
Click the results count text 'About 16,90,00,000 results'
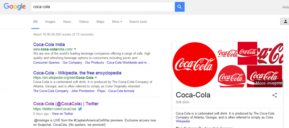[52, 34]
